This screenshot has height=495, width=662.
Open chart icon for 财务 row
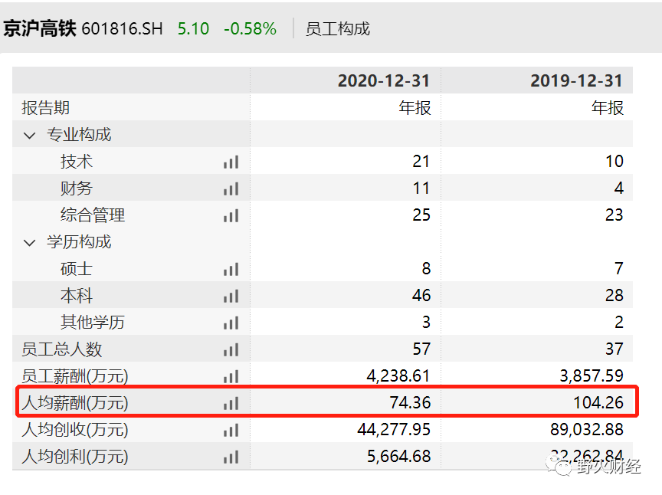[231, 188]
